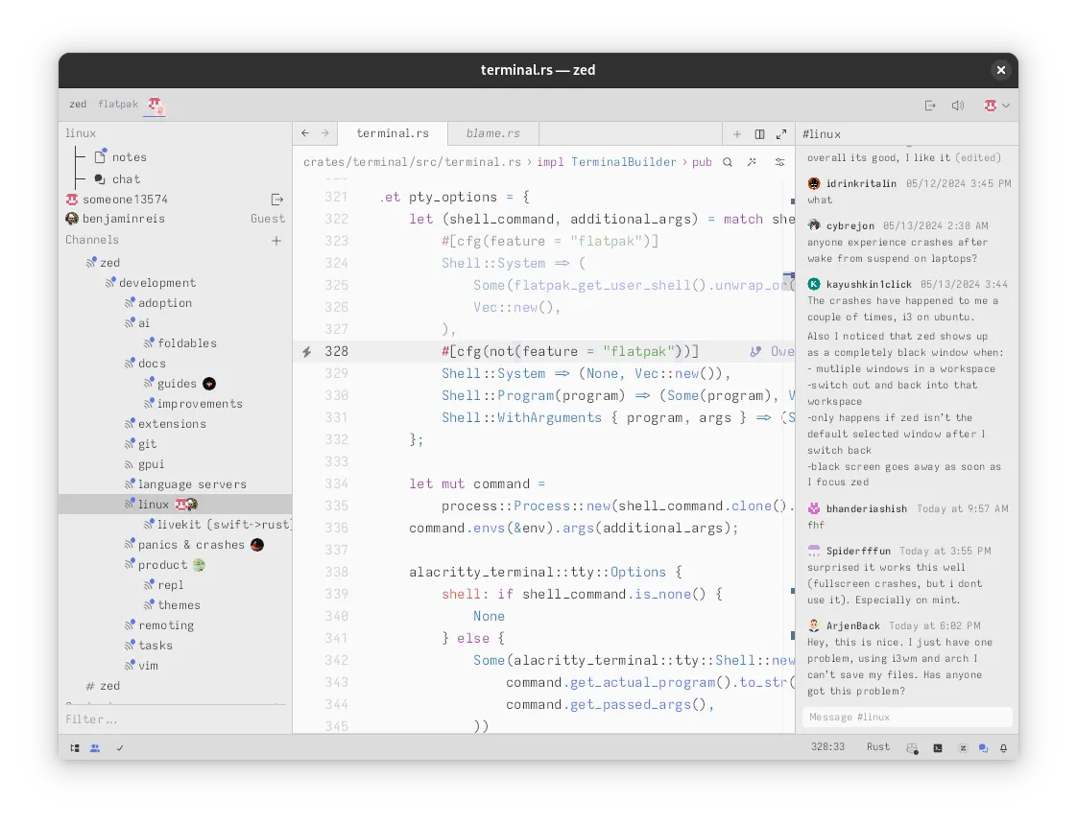Open the Rust language selector
Screen dimensions: 1077x824
coord(877,747)
